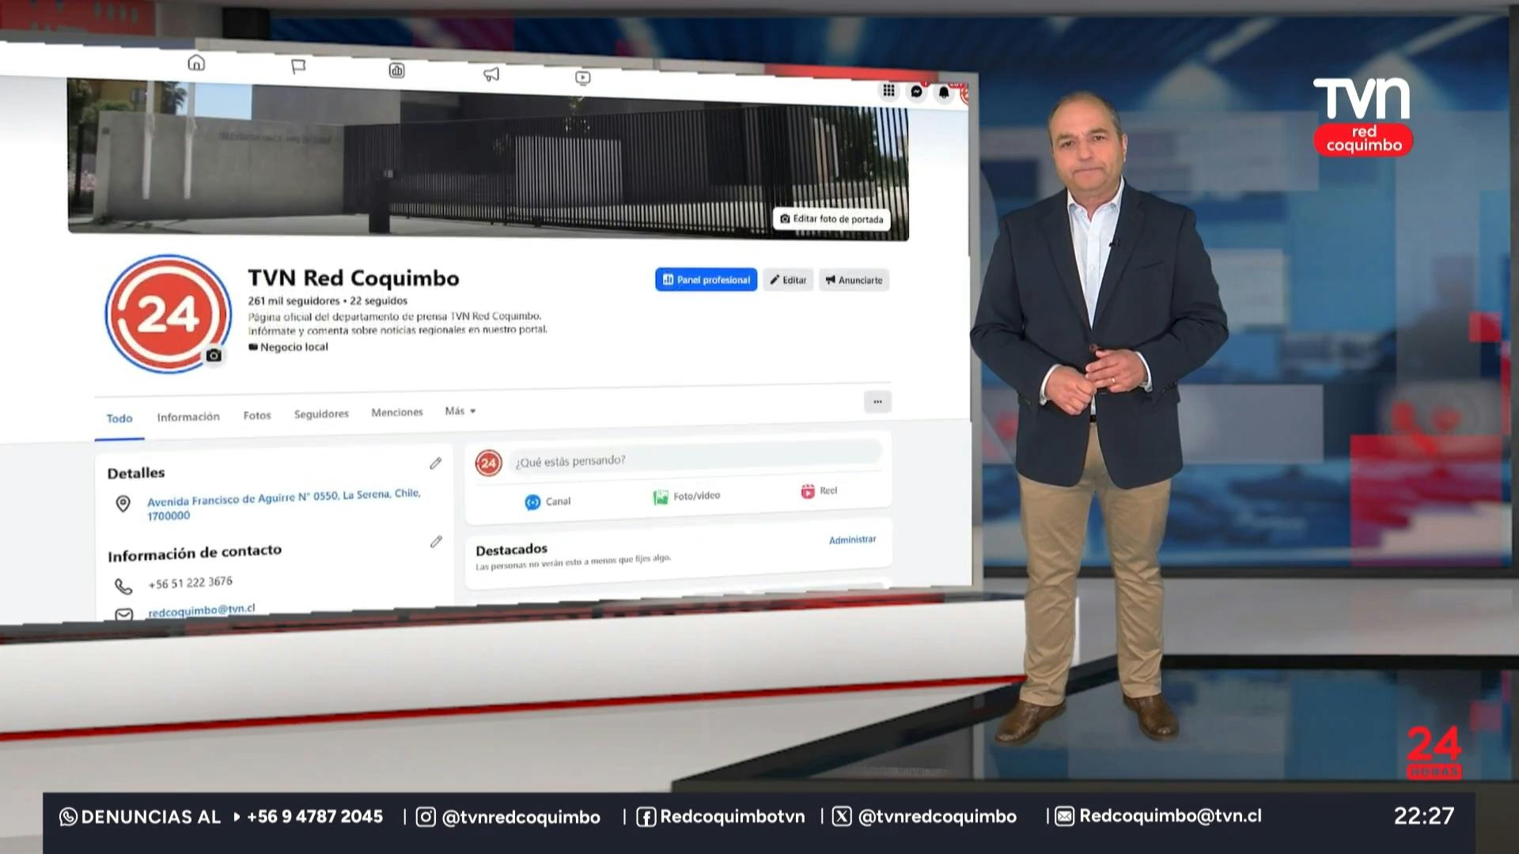Create a Reel
The width and height of the screenshot is (1519, 854).
819,491
